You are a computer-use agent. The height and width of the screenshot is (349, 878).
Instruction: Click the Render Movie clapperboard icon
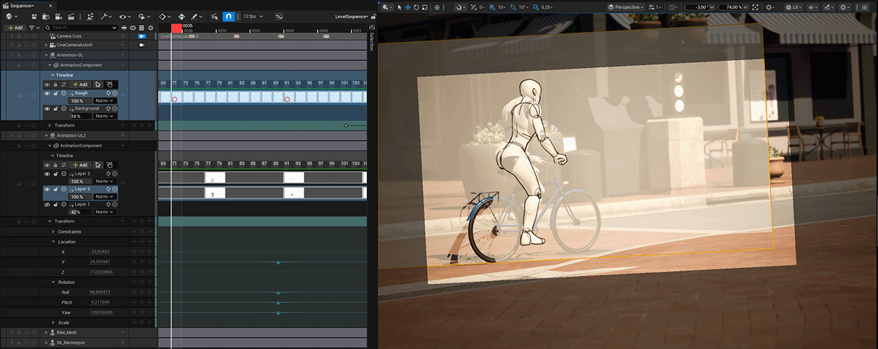point(70,15)
